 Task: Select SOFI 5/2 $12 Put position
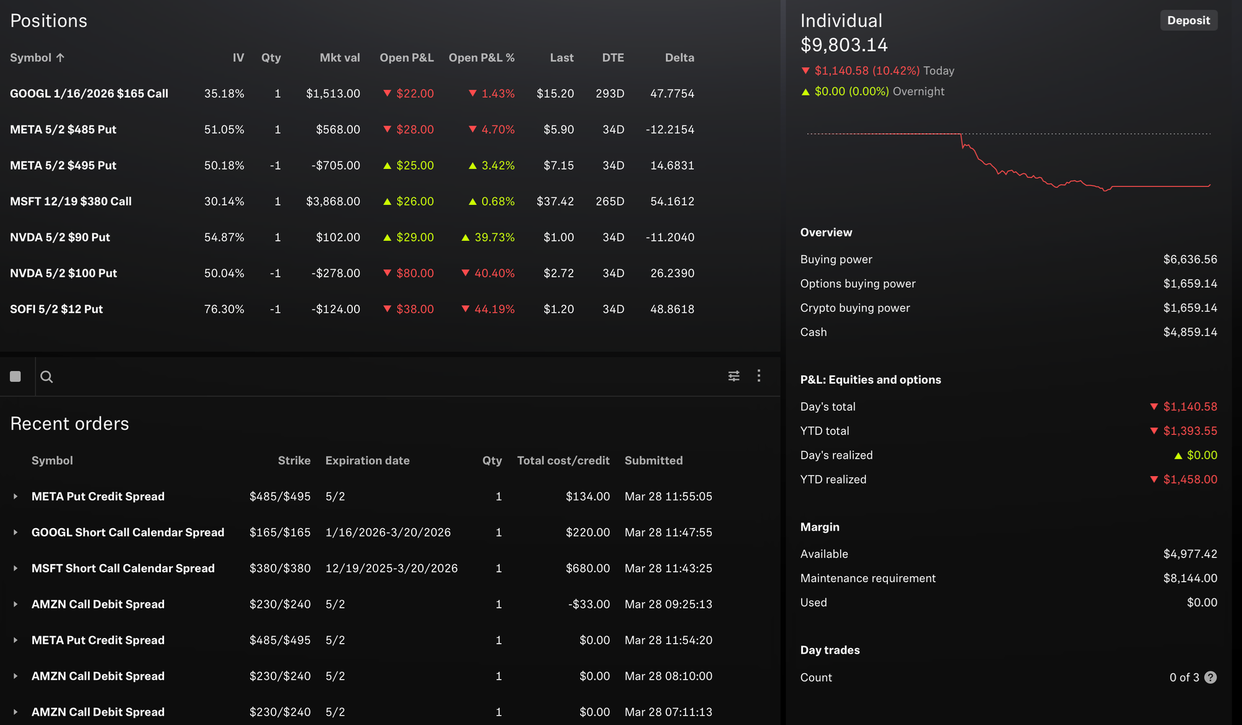(x=57, y=310)
